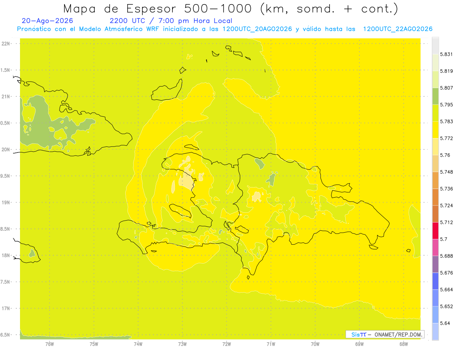Click the longitude label 69W
The width and height of the screenshot is (453, 349).
(x=359, y=344)
